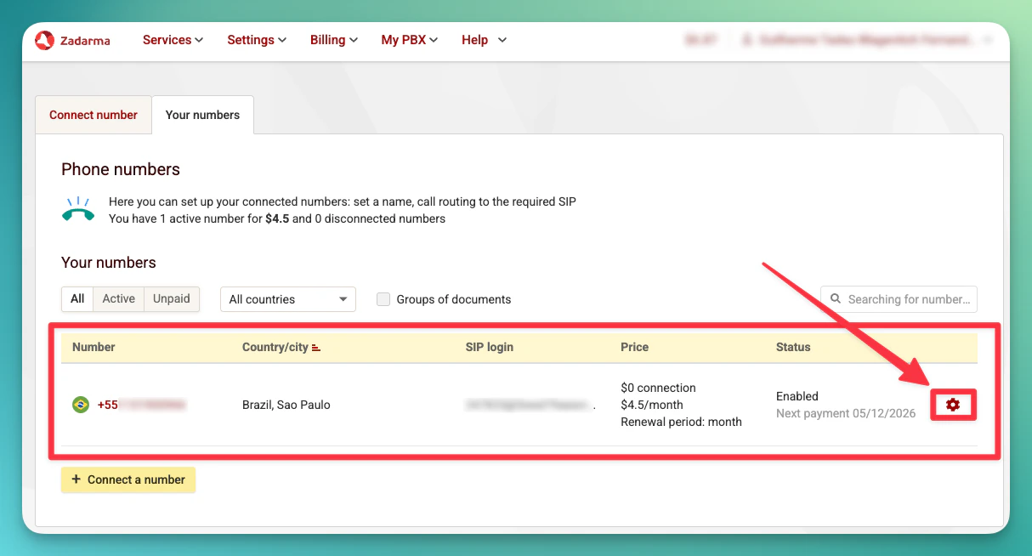Toggle Groups of documents checkbox

click(383, 299)
